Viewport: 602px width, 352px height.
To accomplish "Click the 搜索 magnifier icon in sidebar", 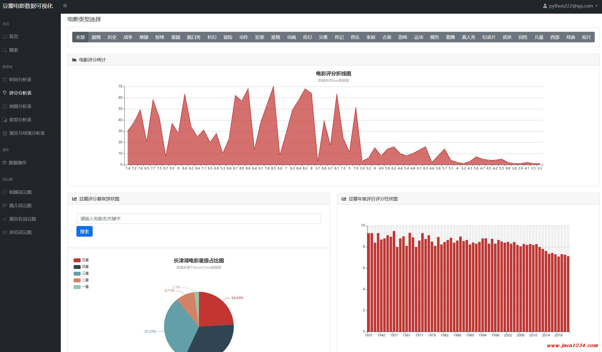I will [5, 50].
